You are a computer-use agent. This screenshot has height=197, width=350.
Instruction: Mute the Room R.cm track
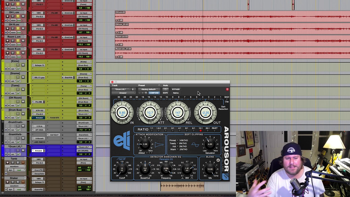[23, 53]
